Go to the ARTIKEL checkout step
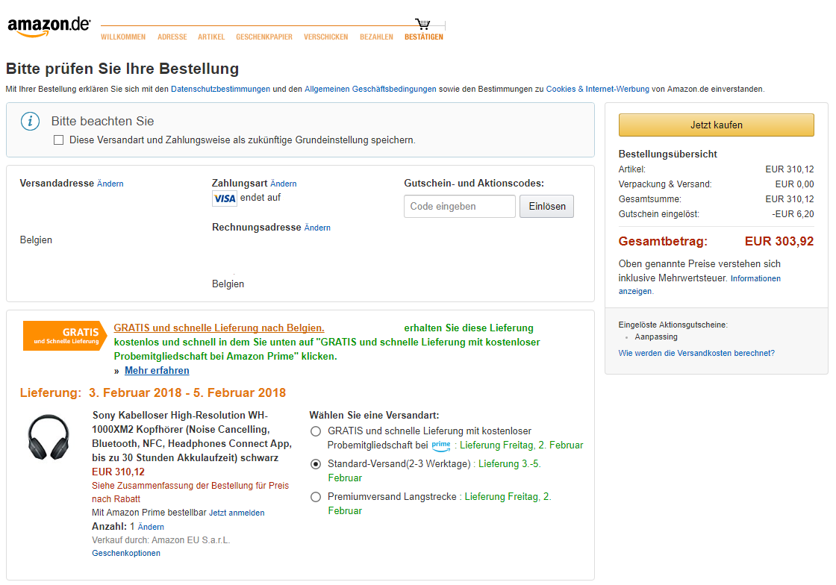This screenshot has width=836, height=585. coord(211,37)
